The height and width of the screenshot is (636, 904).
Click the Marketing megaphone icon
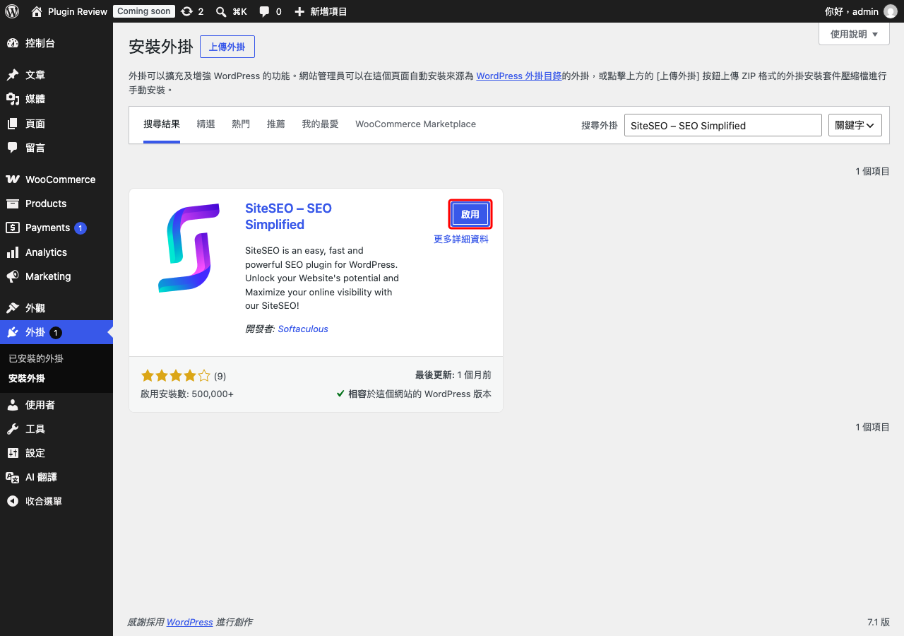coord(13,276)
